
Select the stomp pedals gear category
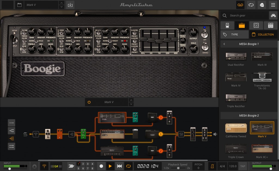click(x=227, y=25)
